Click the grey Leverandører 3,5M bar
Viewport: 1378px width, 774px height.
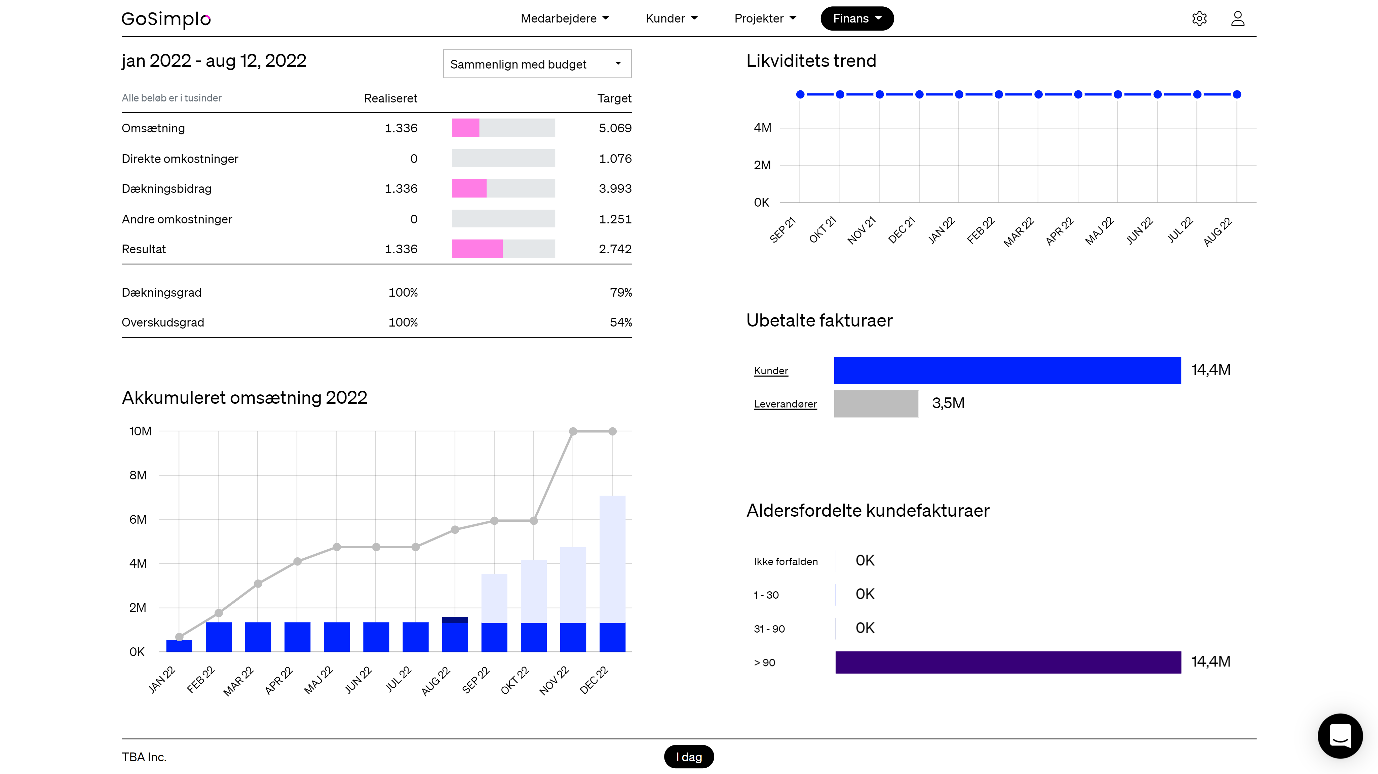tap(876, 403)
